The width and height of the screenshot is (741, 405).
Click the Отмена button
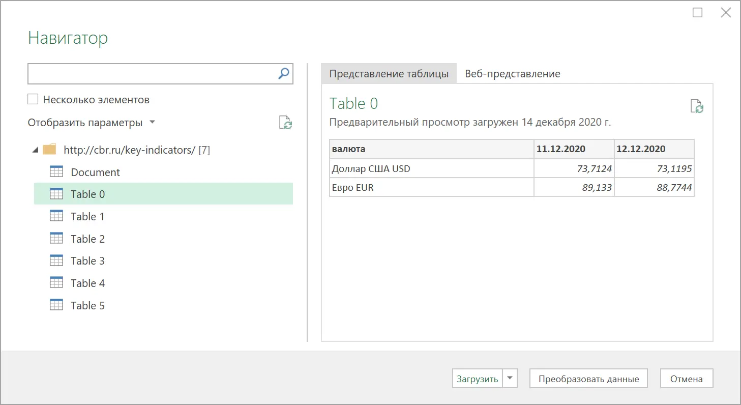tap(687, 379)
